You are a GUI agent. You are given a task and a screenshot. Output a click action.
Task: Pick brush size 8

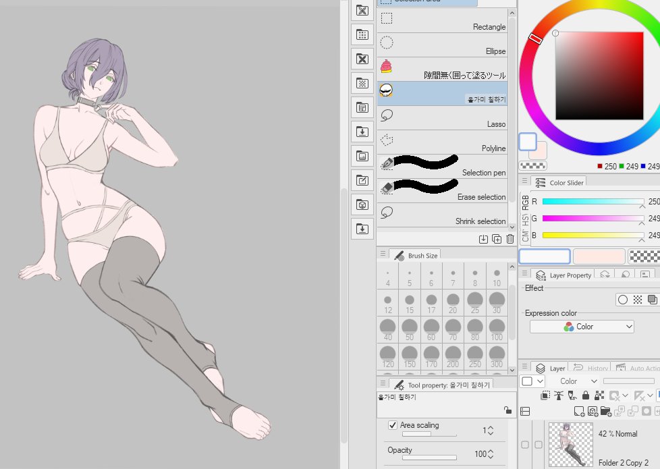(475, 276)
